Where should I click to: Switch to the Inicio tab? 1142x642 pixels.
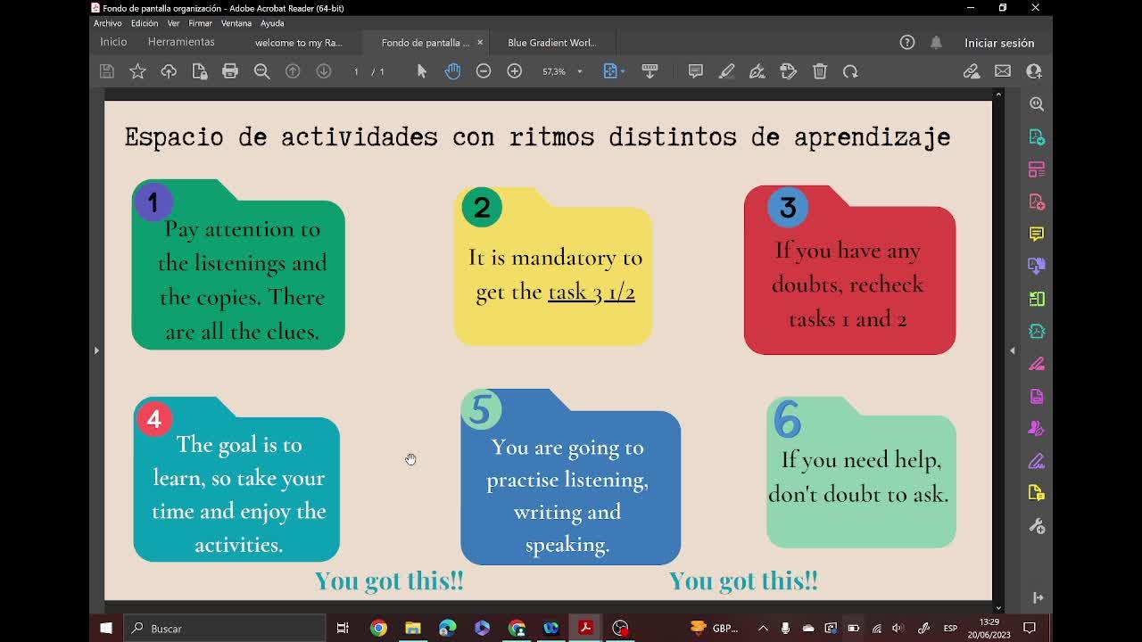pyautogui.click(x=113, y=42)
